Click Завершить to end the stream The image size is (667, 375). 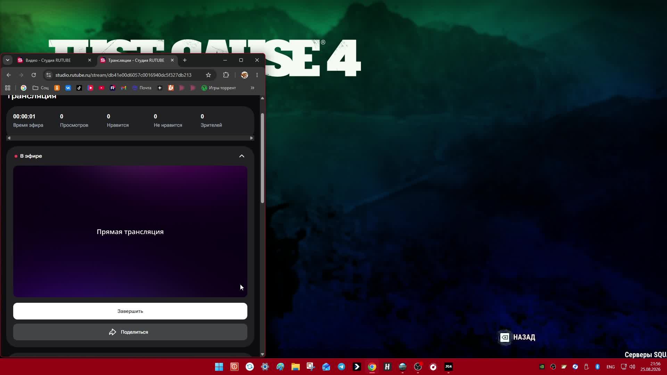point(130,311)
